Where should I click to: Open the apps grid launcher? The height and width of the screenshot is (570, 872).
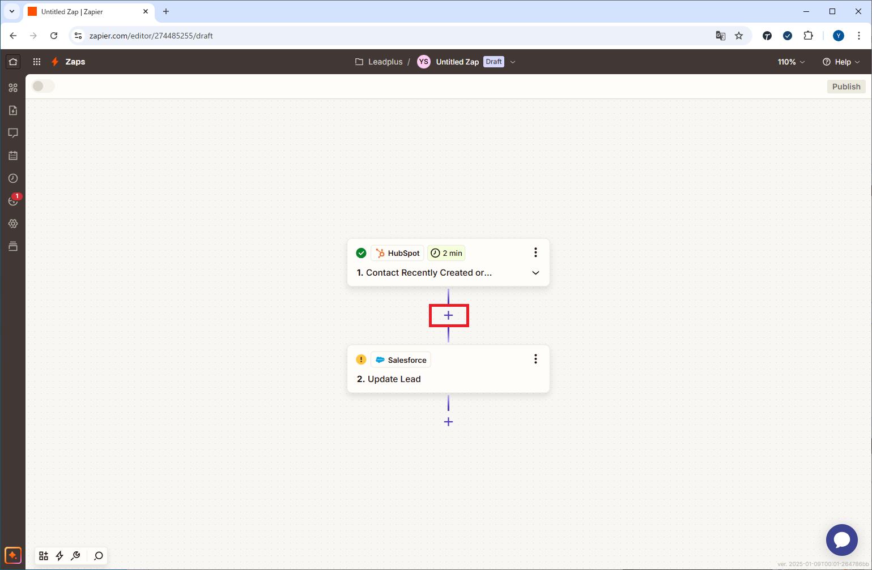coord(37,62)
